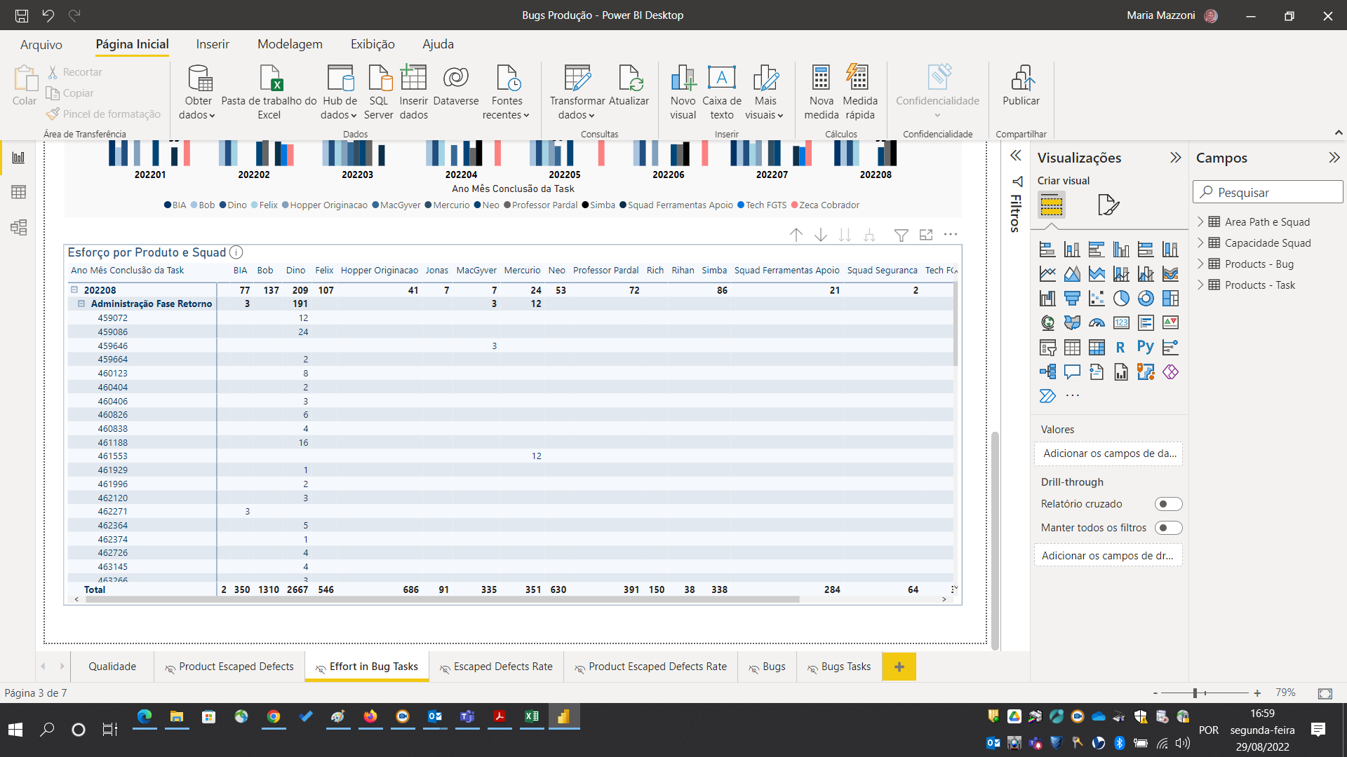The width and height of the screenshot is (1347, 757).
Task: Select the pie chart visualization
Action: click(x=1121, y=299)
